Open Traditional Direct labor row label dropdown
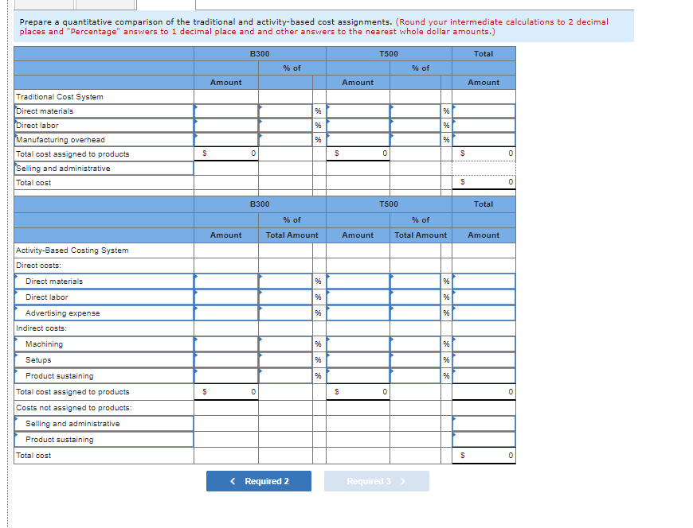This screenshot has height=528, width=693. coord(104,126)
